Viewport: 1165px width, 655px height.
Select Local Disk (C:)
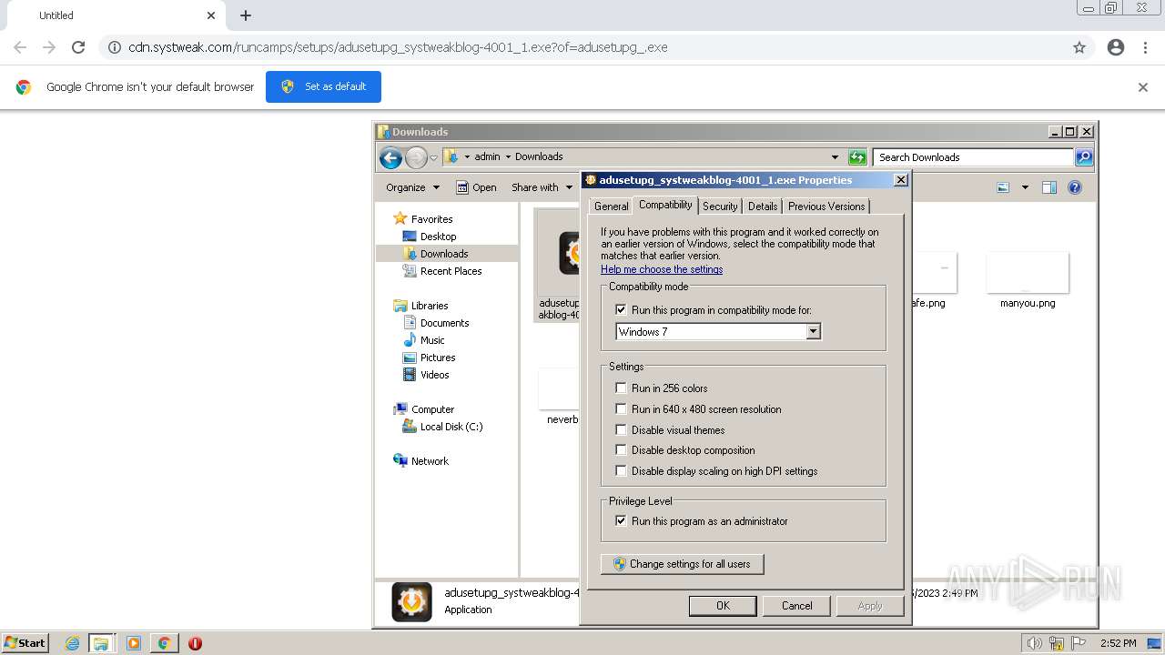tap(451, 427)
